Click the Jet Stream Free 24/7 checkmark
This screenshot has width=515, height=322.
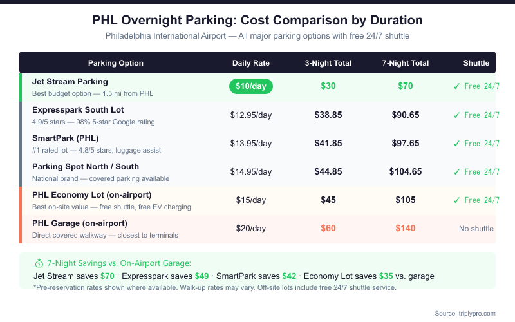tap(457, 86)
